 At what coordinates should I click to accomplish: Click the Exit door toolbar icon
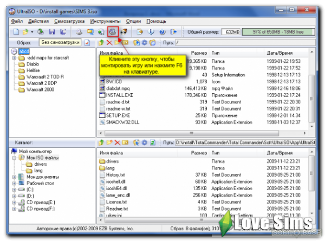(x=173, y=32)
